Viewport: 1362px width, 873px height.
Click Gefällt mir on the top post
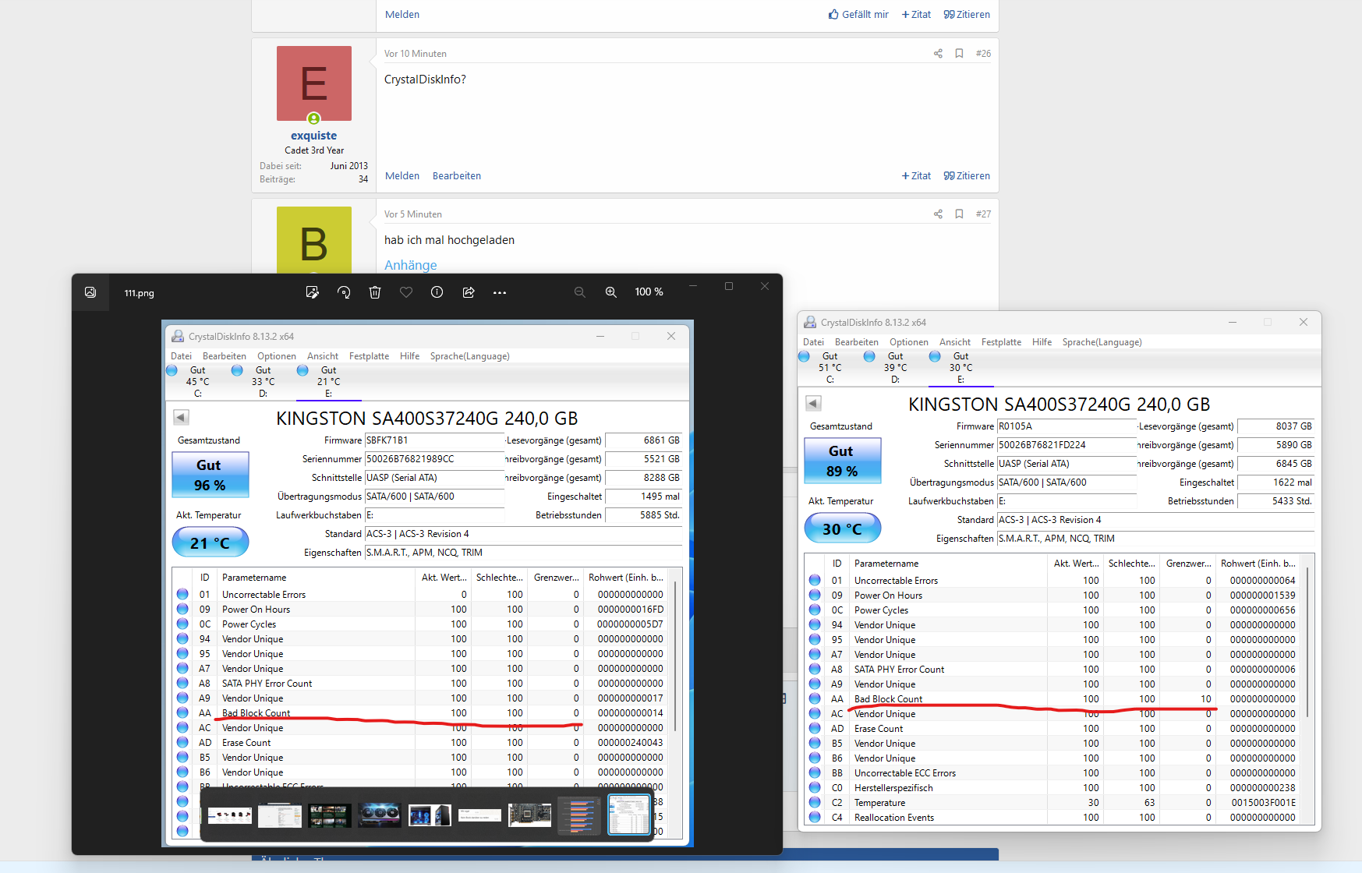pyautogui.click(x=858, y=15)
